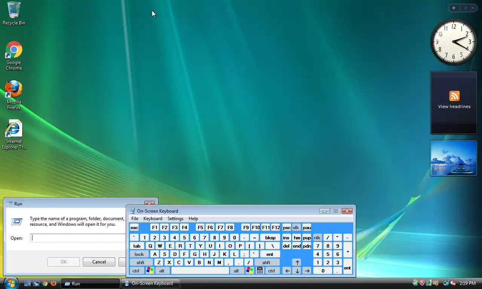Image resolution: width=482 pixels, height=289 pixels.
Task: Open the File menu in On-Screen Keyboard
Action: [135, 219]
